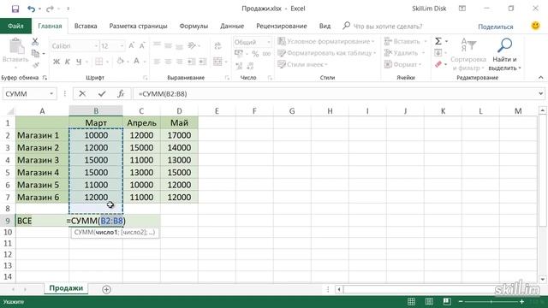Apply fill color bucket icon
Screen dimensions: 548x308
tap(121, 62)
